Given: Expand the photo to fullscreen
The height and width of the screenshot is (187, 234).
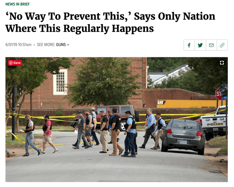Looking at the screenshot, I should click(222, 63).
